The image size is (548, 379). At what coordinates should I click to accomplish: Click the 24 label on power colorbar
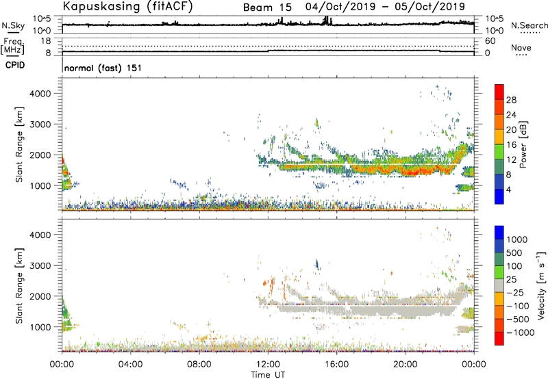pyautogui.click(x=511, y=115)
